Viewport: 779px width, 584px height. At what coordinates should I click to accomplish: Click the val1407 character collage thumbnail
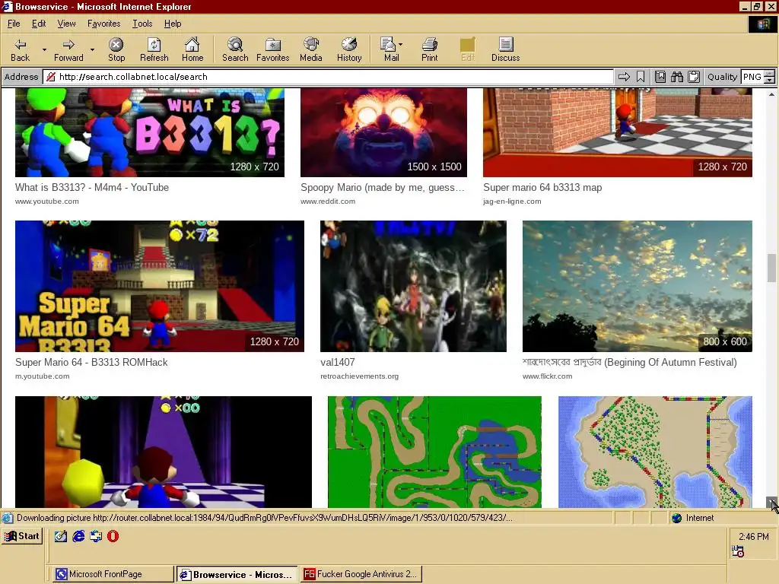pos(413,287)
